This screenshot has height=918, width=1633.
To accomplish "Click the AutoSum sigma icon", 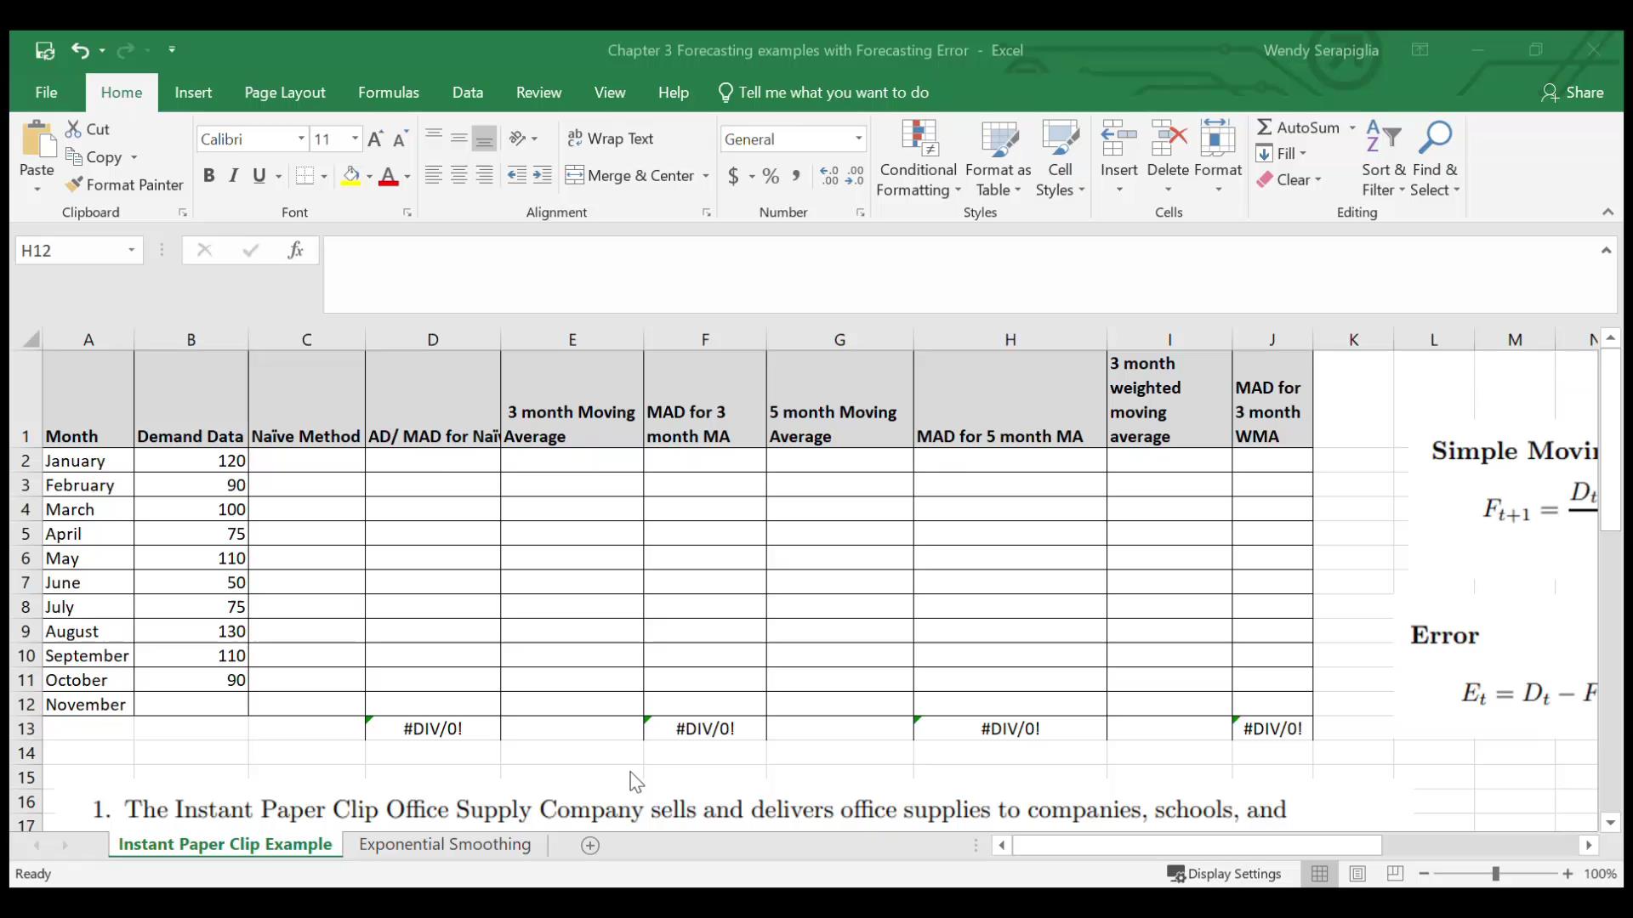I will 1265,127.
